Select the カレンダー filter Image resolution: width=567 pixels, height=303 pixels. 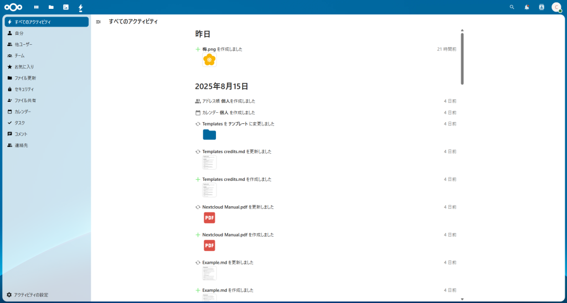pyautogui.click(x=23, y=112)
